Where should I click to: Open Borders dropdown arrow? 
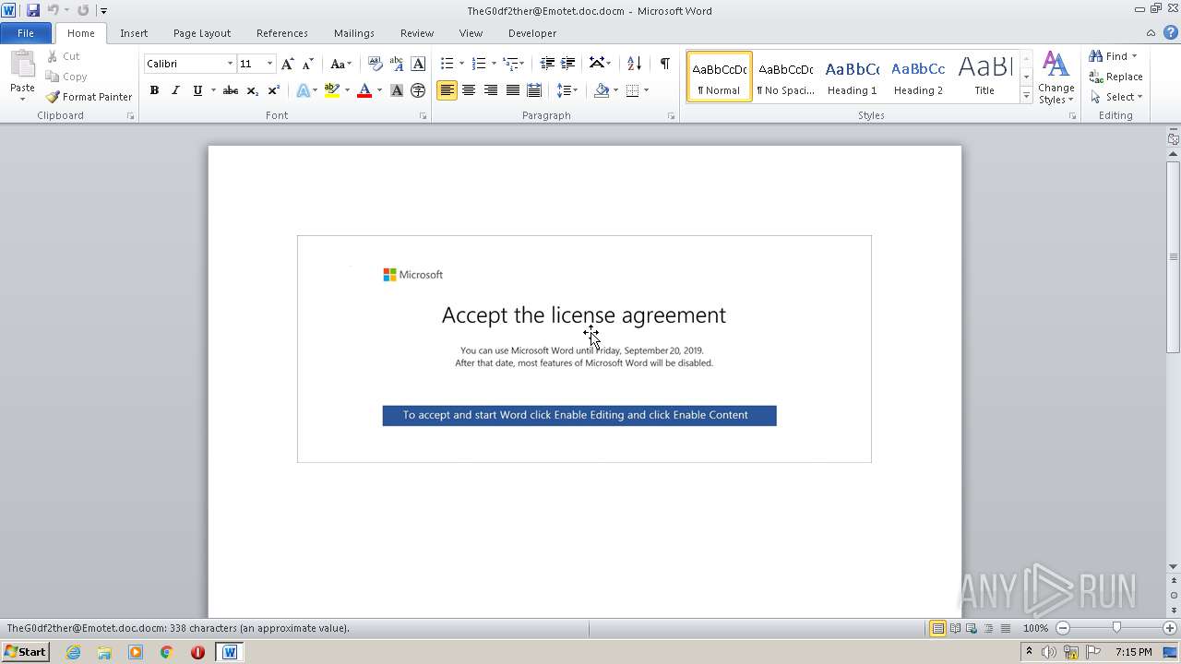coord(646,90)
